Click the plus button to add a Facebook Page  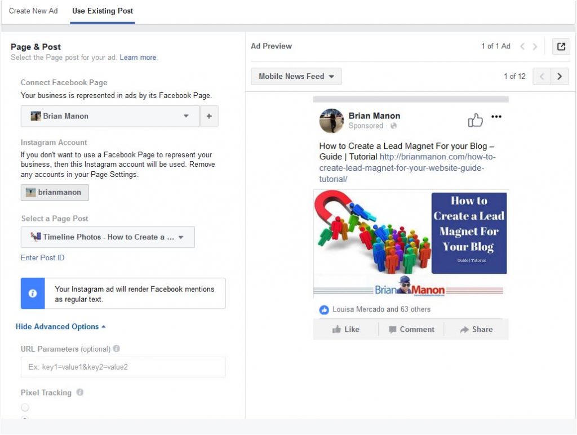pos(209,116)
